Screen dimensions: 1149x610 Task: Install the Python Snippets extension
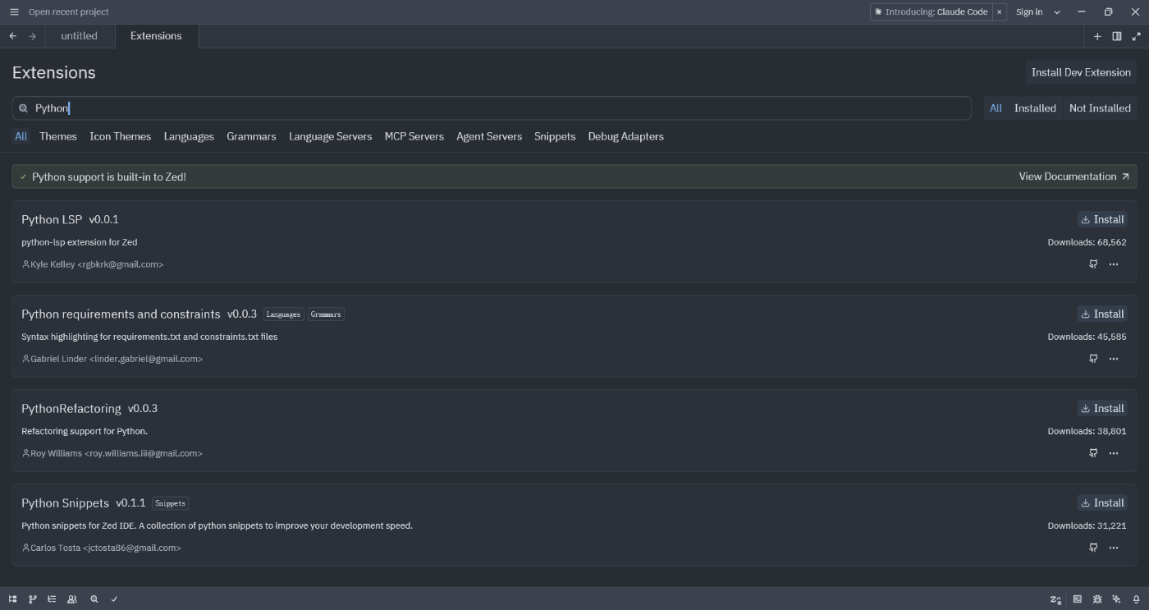coord(1102,502)
